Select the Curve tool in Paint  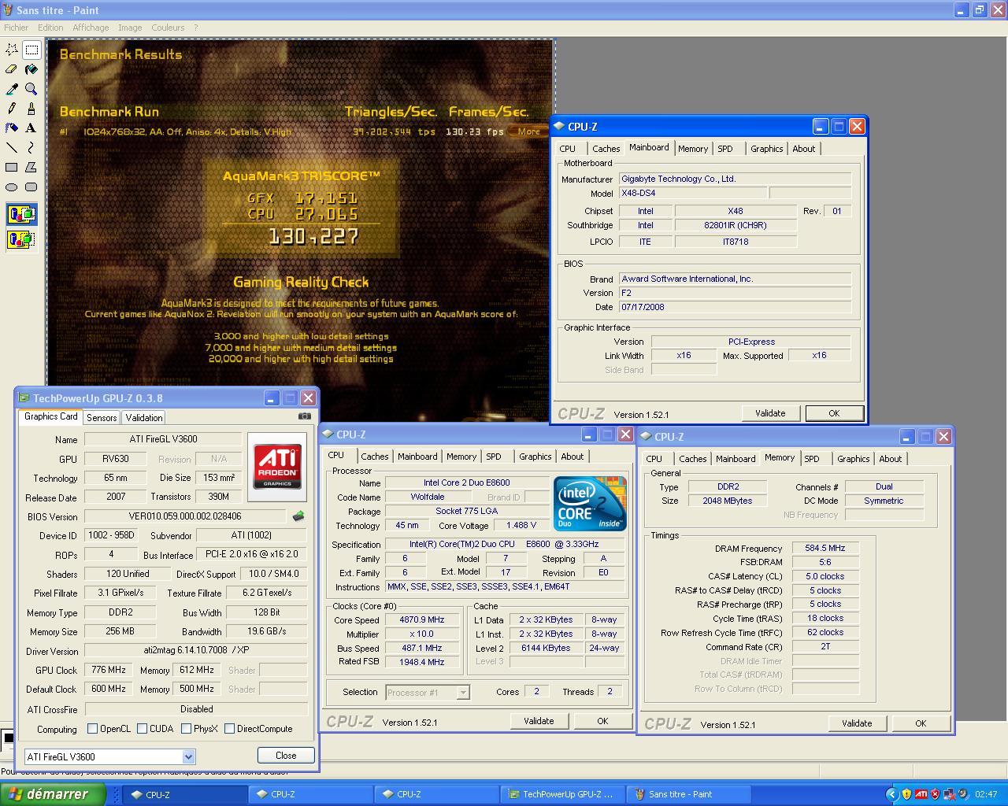click(31, 147)
